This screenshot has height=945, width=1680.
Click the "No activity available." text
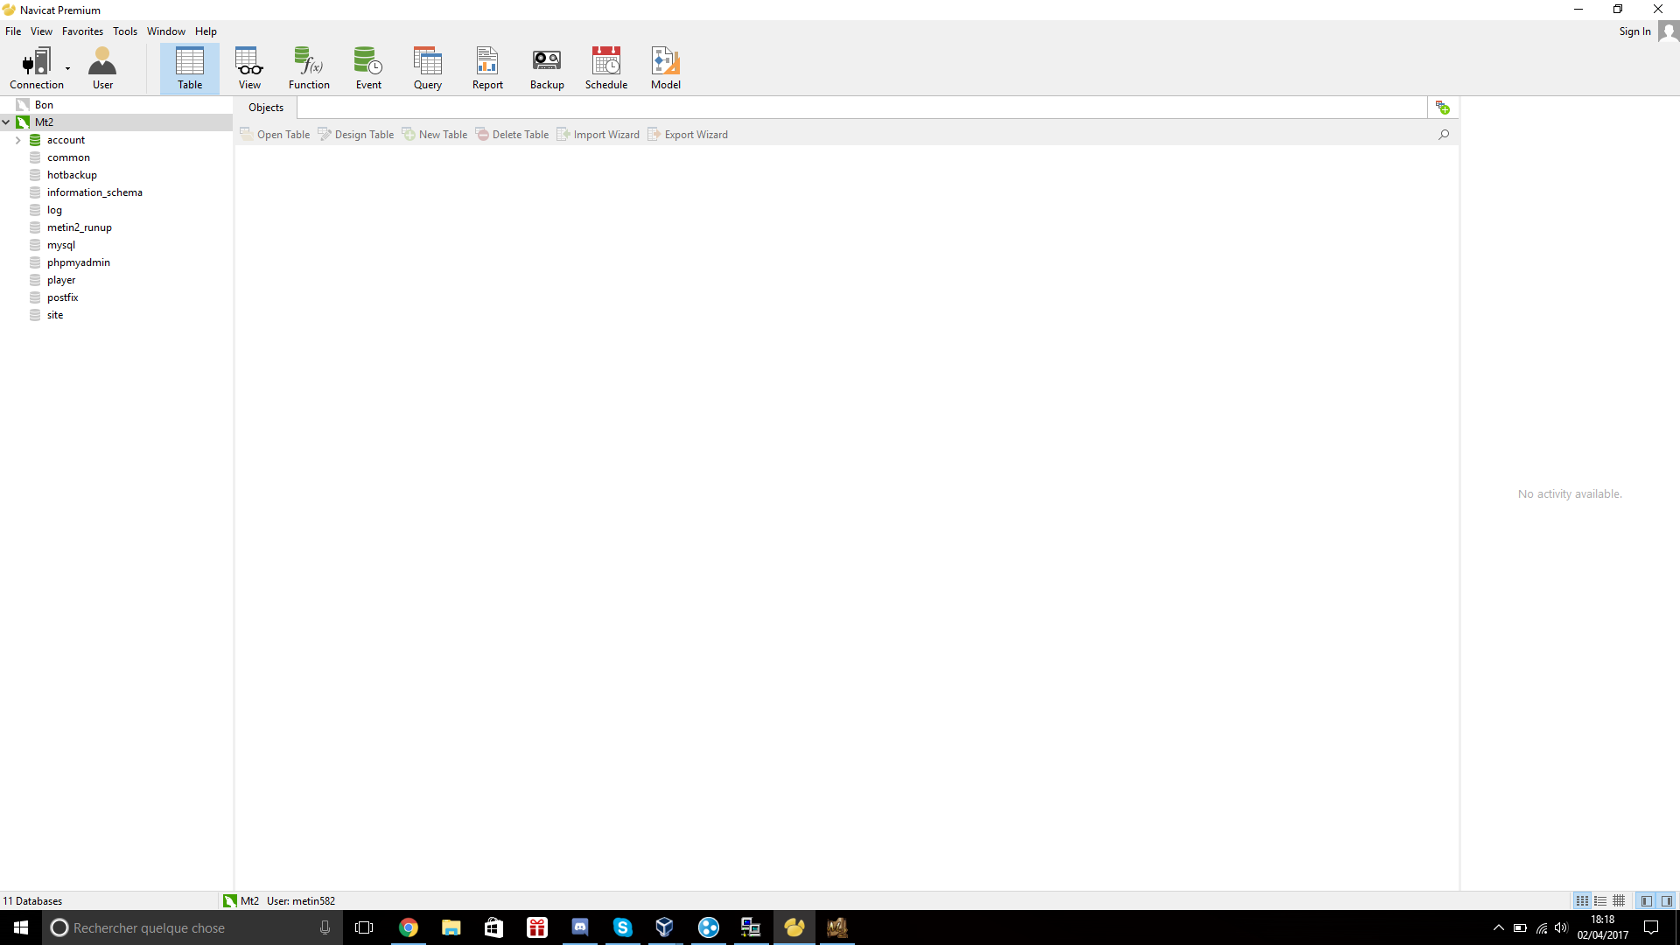click(x=1570, y=494)
